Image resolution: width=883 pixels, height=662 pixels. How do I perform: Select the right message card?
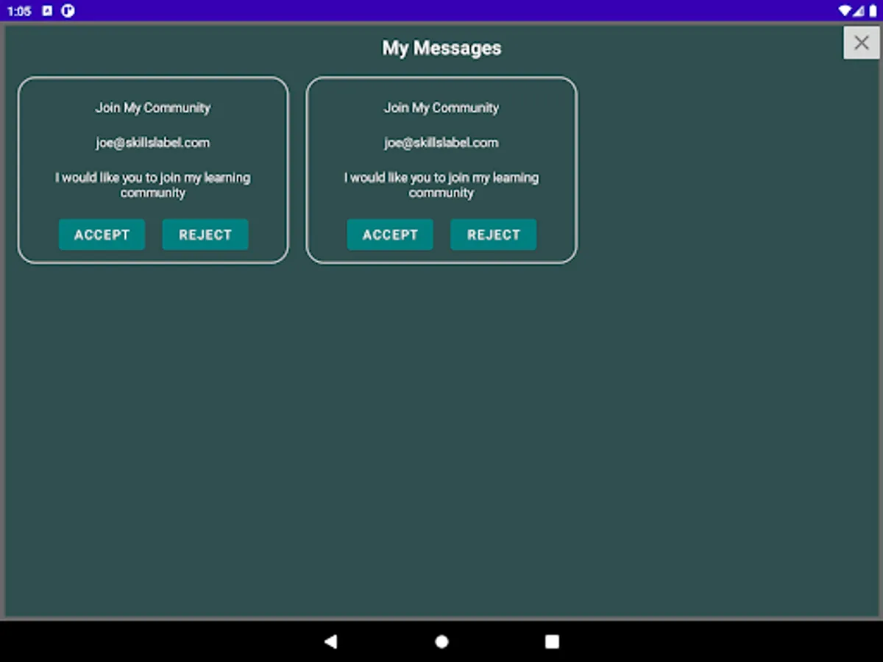click(x=441, y=169)
